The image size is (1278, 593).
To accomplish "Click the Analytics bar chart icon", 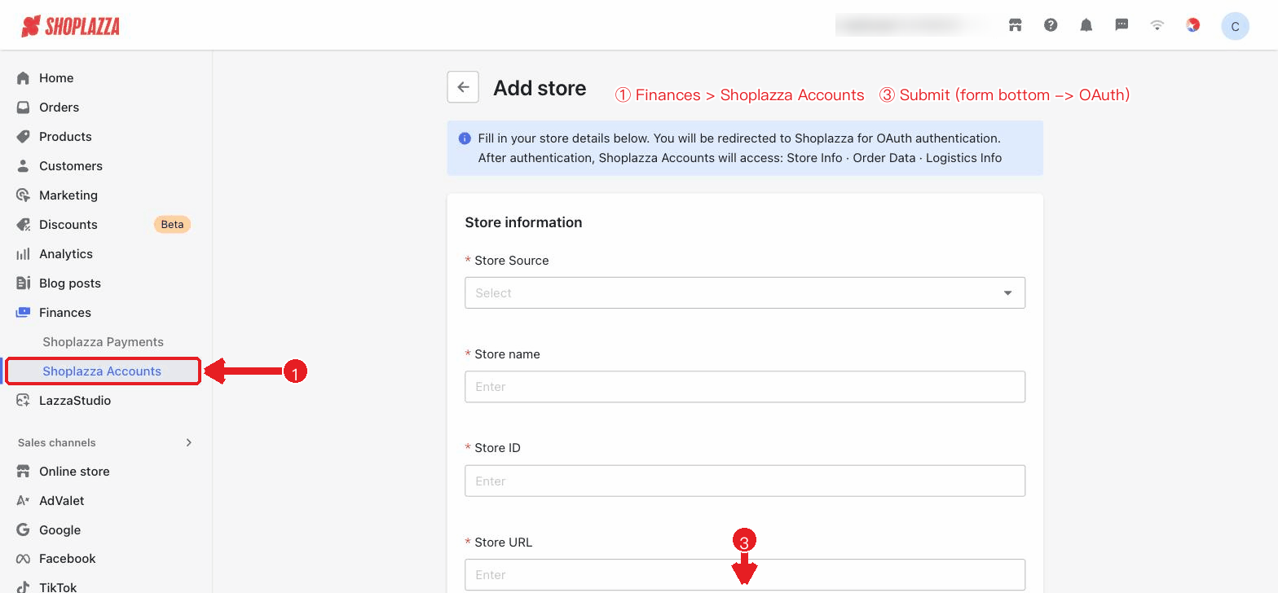I will 23,254.
